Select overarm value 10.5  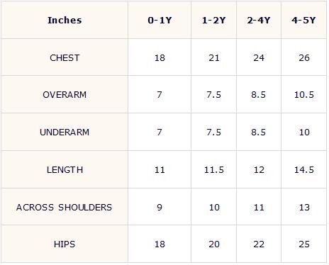pyautogui.click(x=304, y=95)
